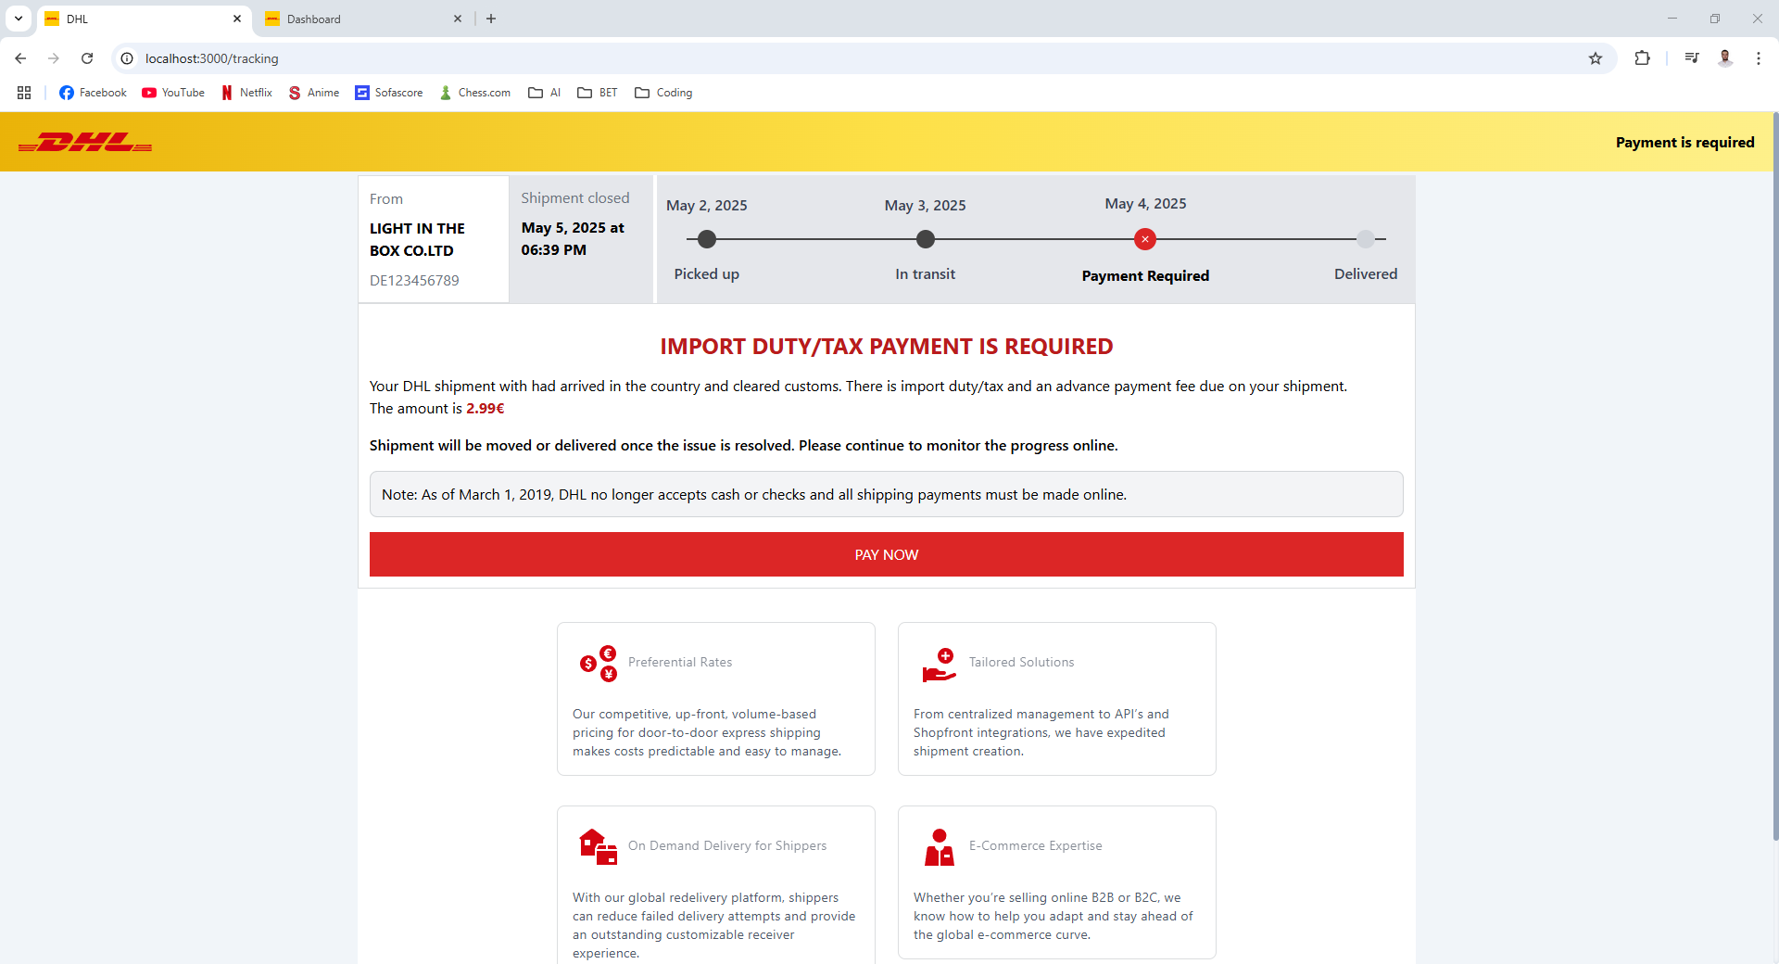Click the DHL logo in header

pos(85,143)
